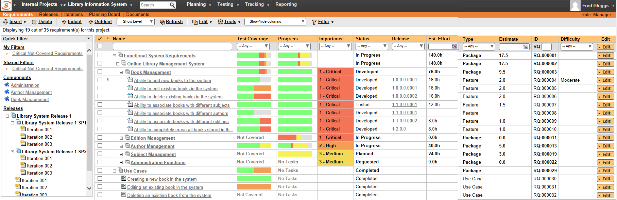Open Critical Not-Covered Requirements under My Filters
Screen dimensions: 617x200
click(47, 54)
